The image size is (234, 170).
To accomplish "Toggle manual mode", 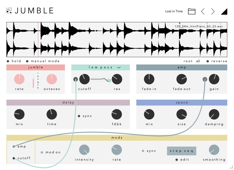I will [28, 61].
